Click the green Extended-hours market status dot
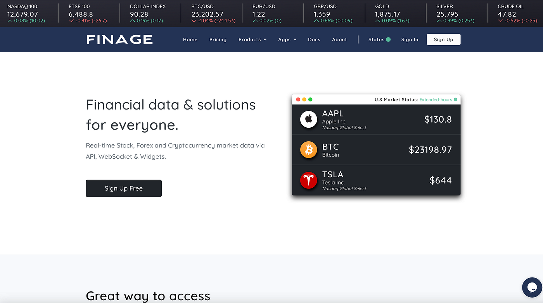Viewport: 543px width, 303px height. tap(455, 99)
